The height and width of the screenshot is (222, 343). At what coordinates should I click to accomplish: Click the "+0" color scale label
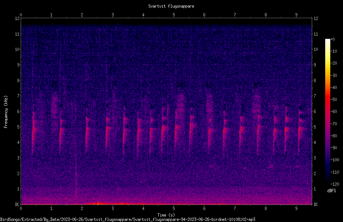tap(332, 39)
